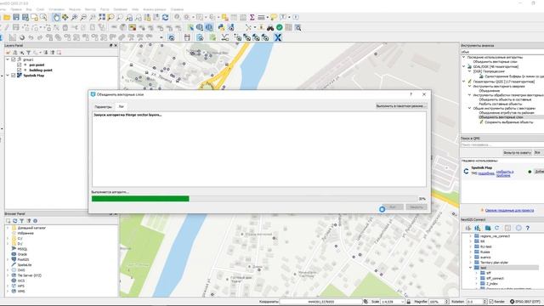This screenshot has height=306, width=544.
Task: Switch to the Log tab in dialog
Action: point(121,107)
